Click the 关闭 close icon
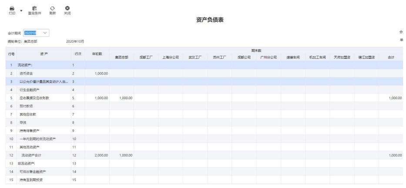Image resolution: width=406 pixels, height=188 pixels. 67,10
